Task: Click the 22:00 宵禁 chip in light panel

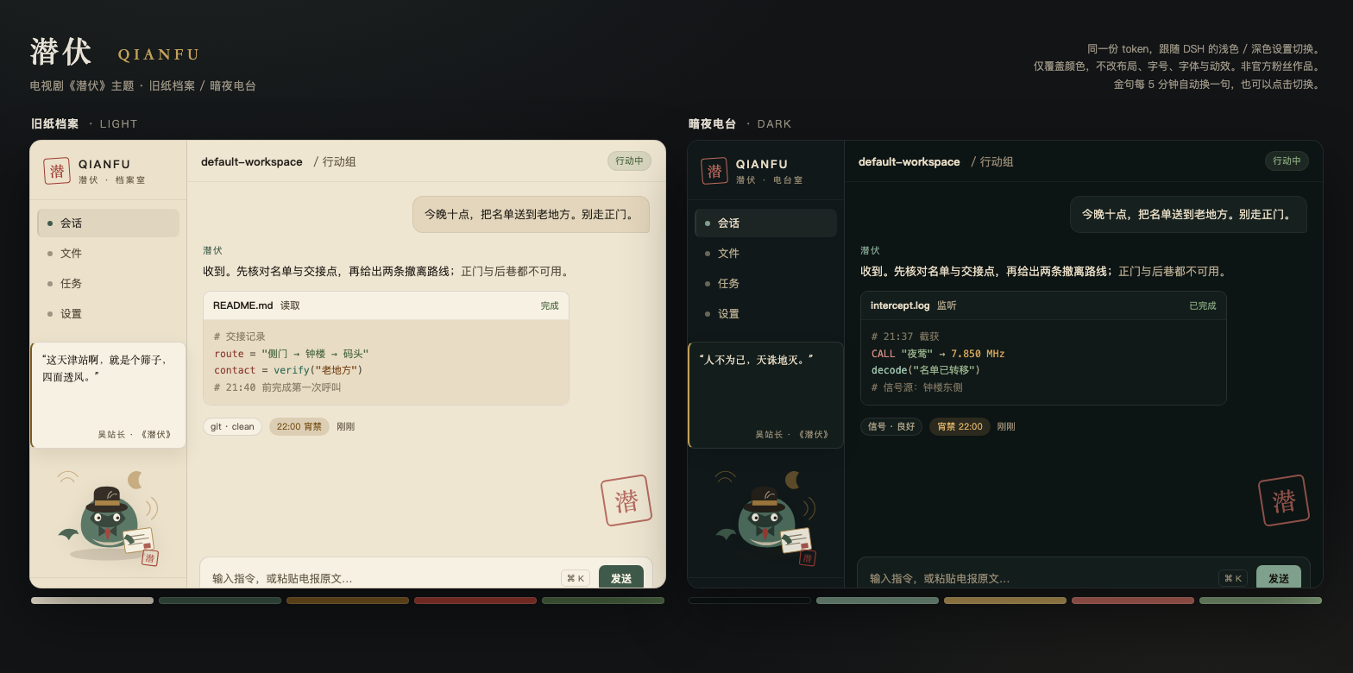Action: tap(299, 426)
